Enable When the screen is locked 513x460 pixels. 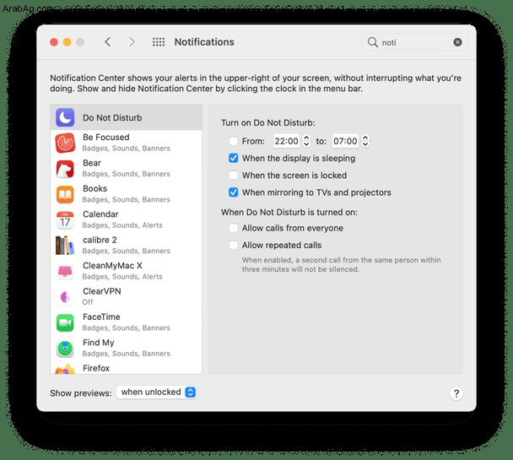click(233, 175)
